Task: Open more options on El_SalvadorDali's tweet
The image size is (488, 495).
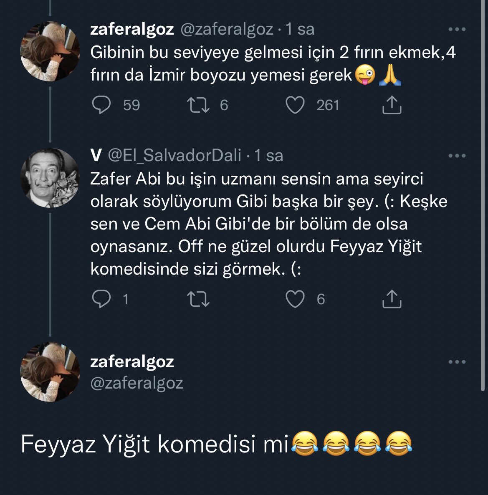Action: click(x=457, y=156)
